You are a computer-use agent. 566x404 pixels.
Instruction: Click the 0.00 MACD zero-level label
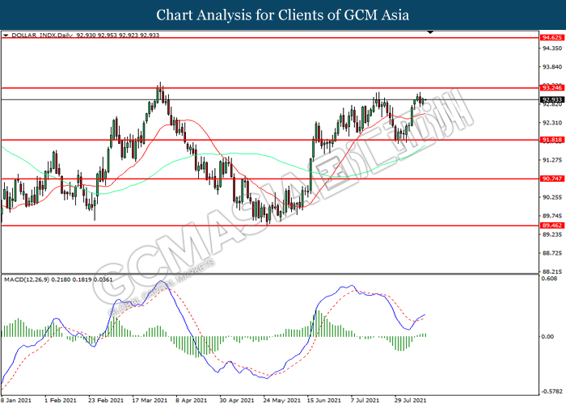[x=548, y=337]
